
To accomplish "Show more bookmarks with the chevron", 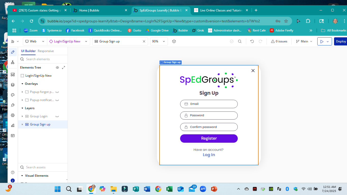I will pos(311,30).
